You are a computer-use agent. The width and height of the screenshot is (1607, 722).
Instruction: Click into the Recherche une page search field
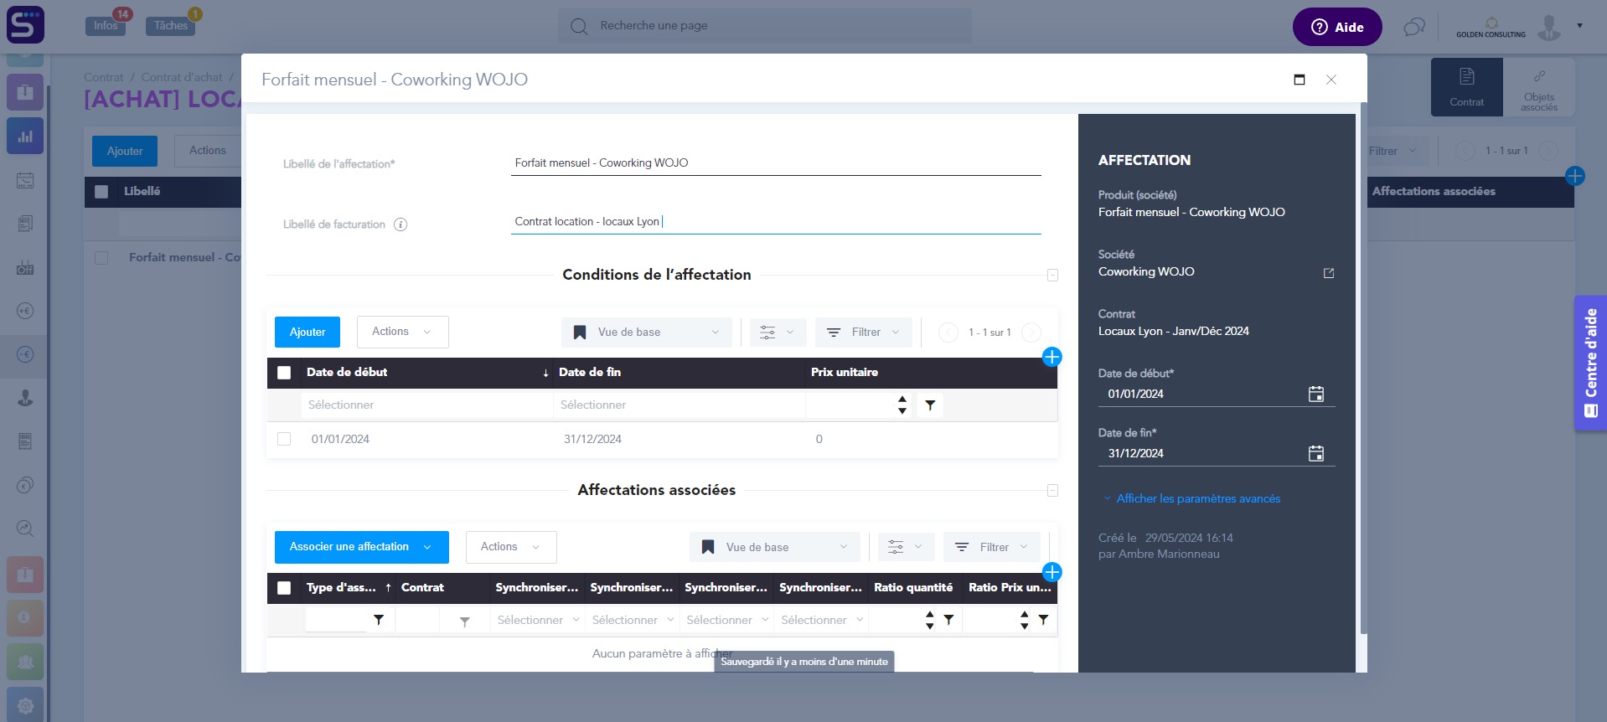tap(765, 26)
